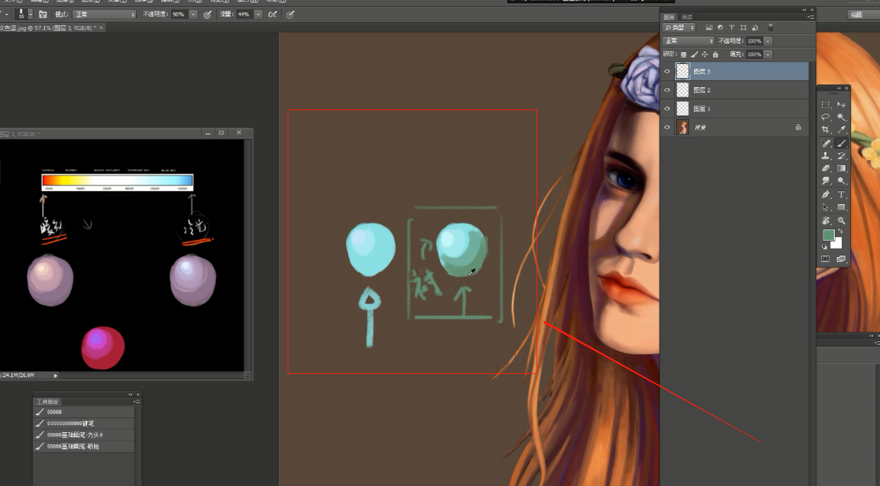Viewport: 880px width, 486px height.
Task: Toggle visibility eye of 图层 1
Action: coord(667,109)
